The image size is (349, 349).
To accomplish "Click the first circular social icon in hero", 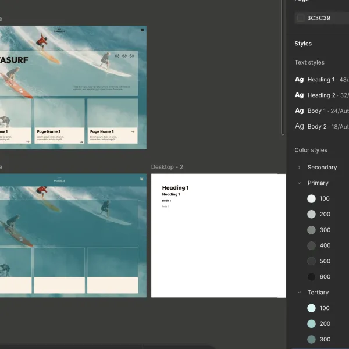I will pyautogui.click(x=117, y=56).
